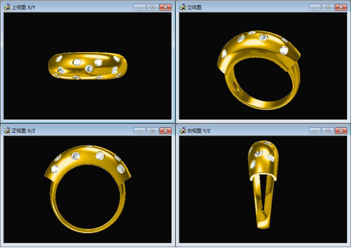Close the 立体图 perspective window
The height and width of the screenshot is (248, 351).
click(341, 7)
